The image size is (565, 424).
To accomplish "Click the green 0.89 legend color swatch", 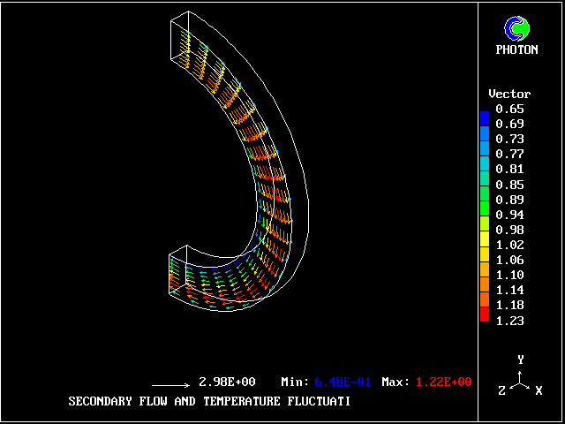I will 484,200.
